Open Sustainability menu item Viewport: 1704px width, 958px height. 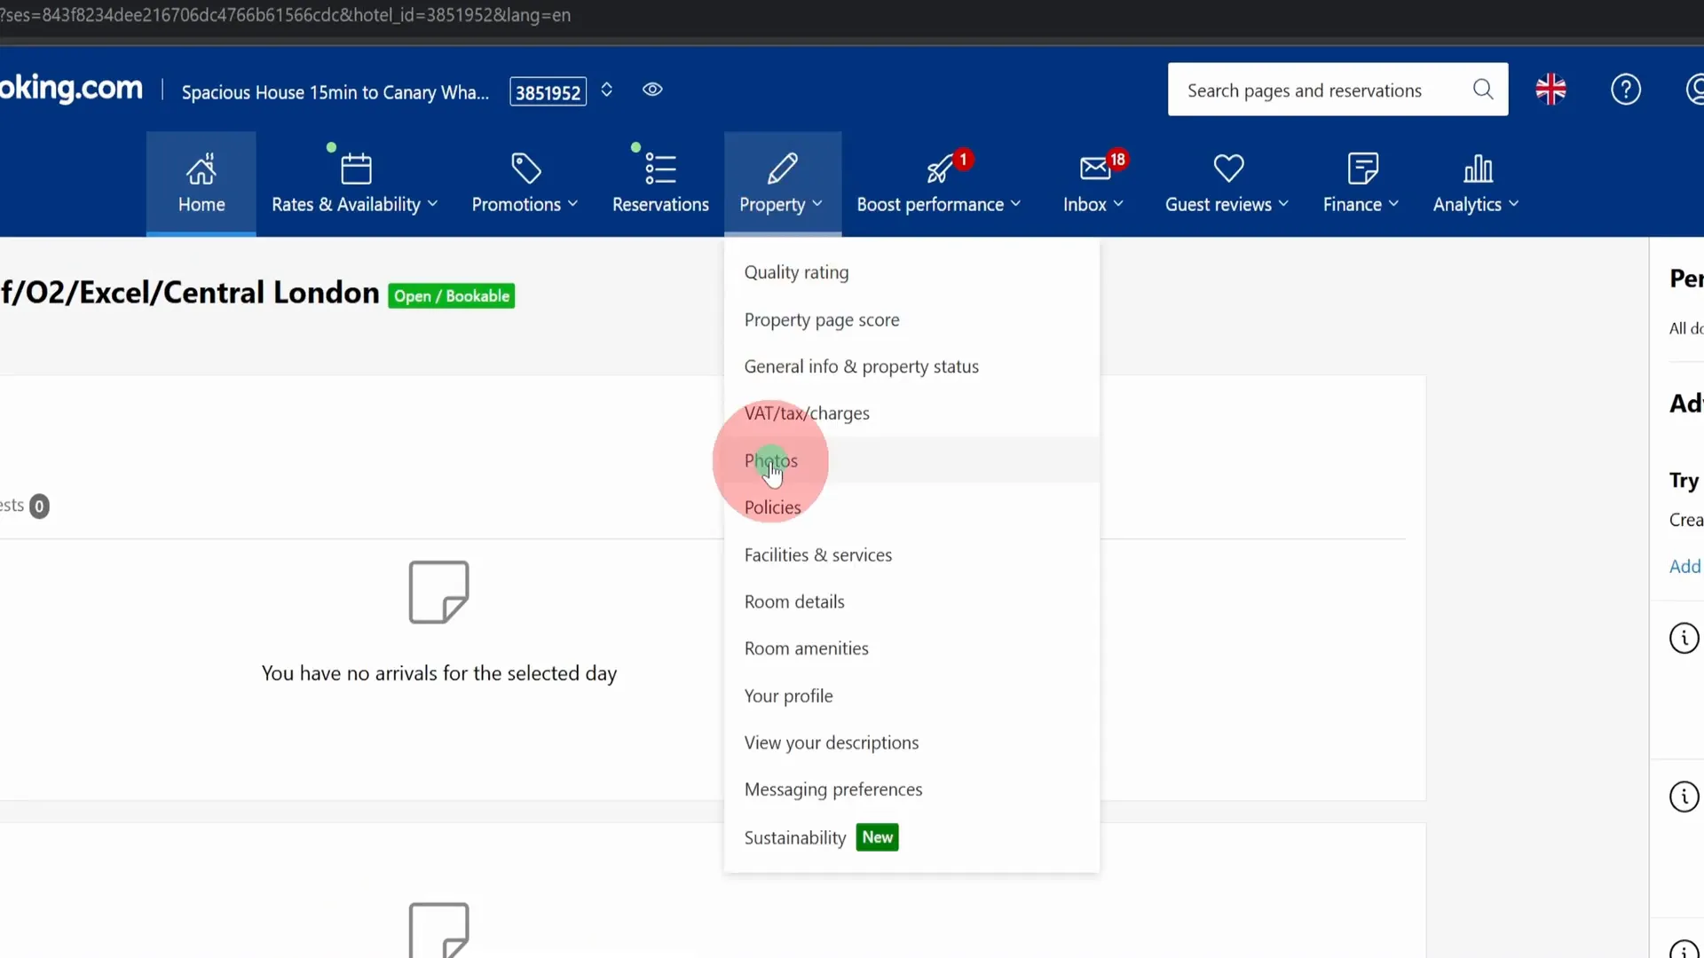[911, 837]
